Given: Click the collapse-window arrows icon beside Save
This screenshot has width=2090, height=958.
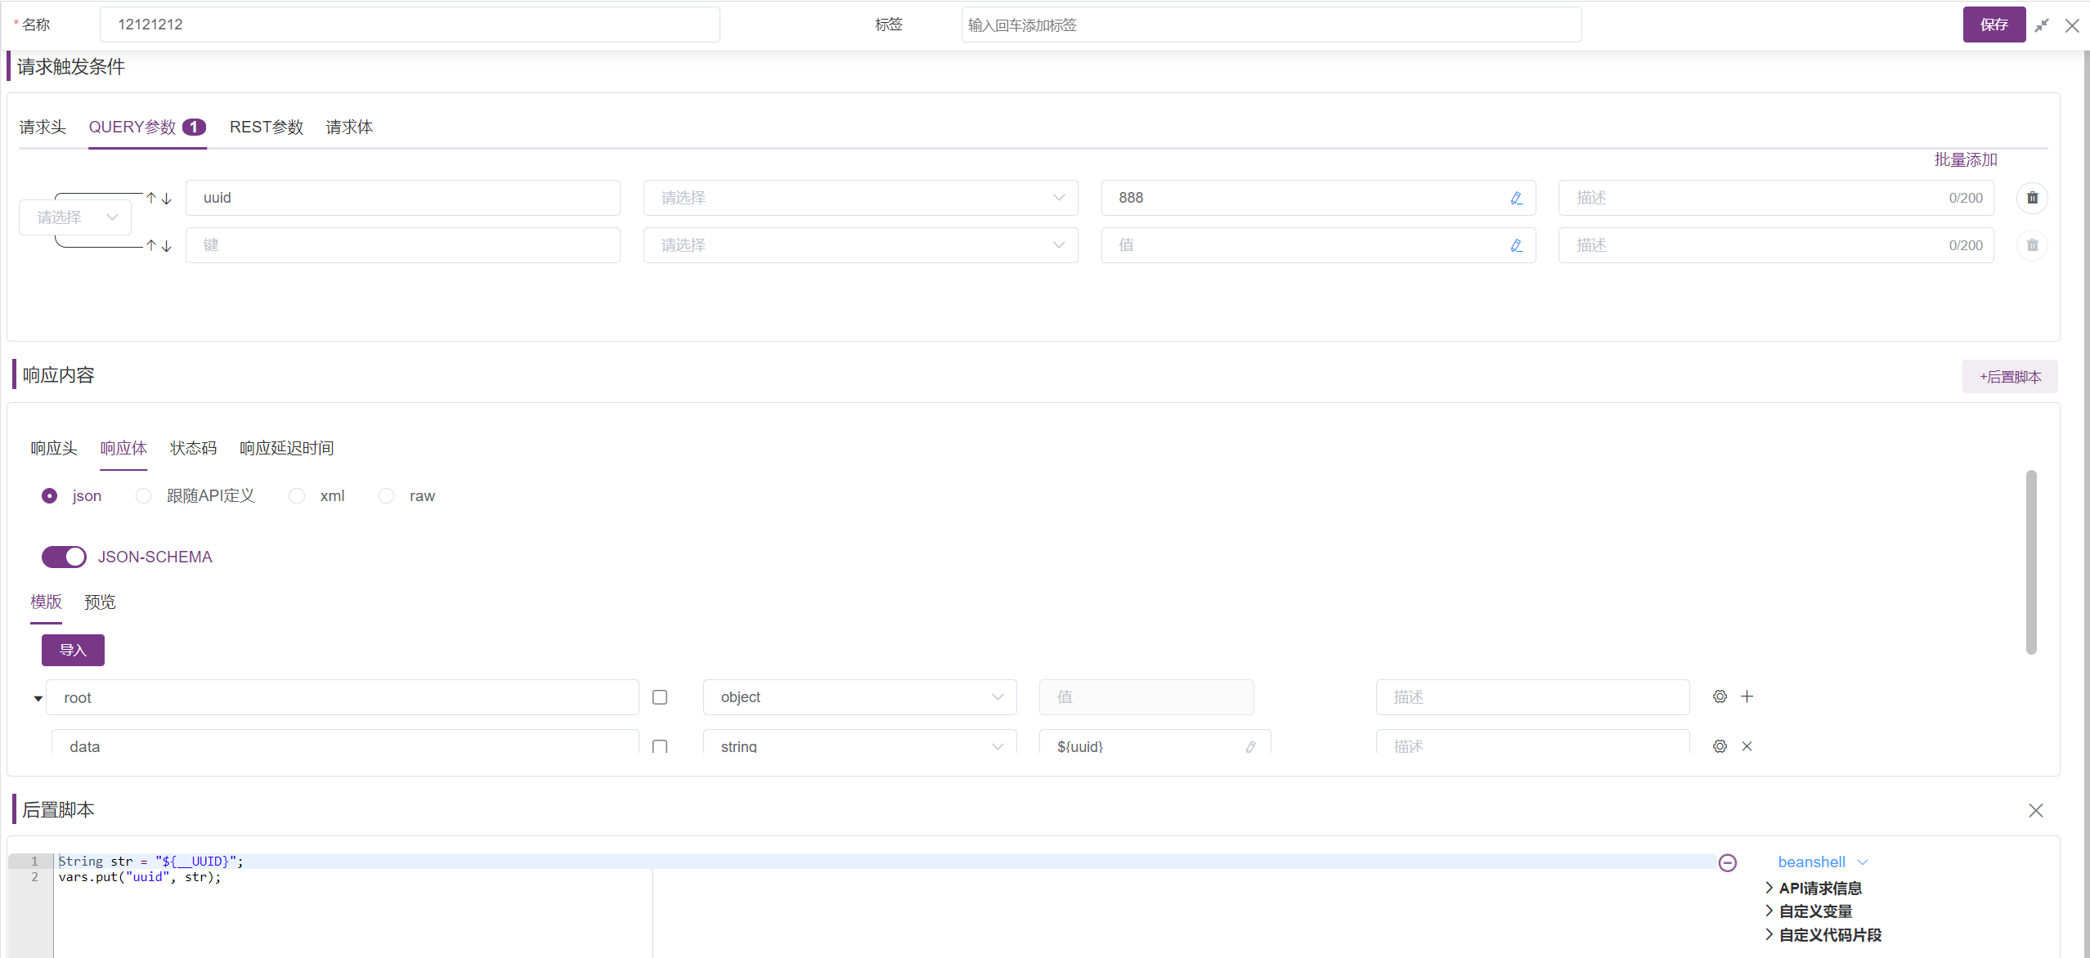Looking at the screenshot, I should (2042, 25).
